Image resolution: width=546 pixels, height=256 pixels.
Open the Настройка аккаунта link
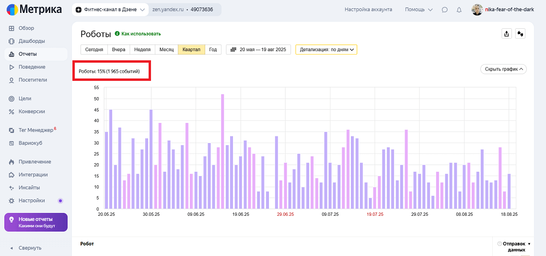pos(368,10)
